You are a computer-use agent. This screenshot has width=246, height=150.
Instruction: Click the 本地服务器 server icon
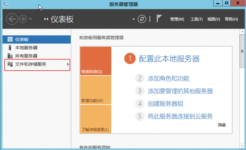pyautogui.click(x=10, y=48)
